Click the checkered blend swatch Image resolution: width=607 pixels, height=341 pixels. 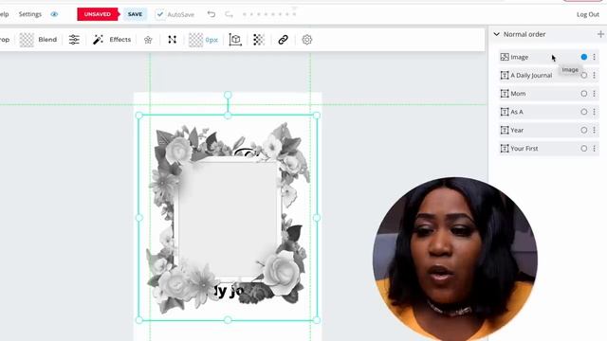[x=27, y=40]
